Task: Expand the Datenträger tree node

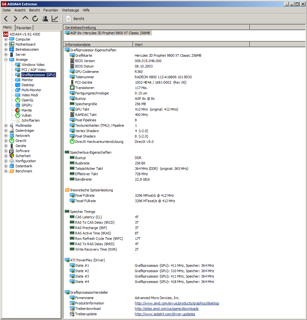Action: click(x=6, y=131)
